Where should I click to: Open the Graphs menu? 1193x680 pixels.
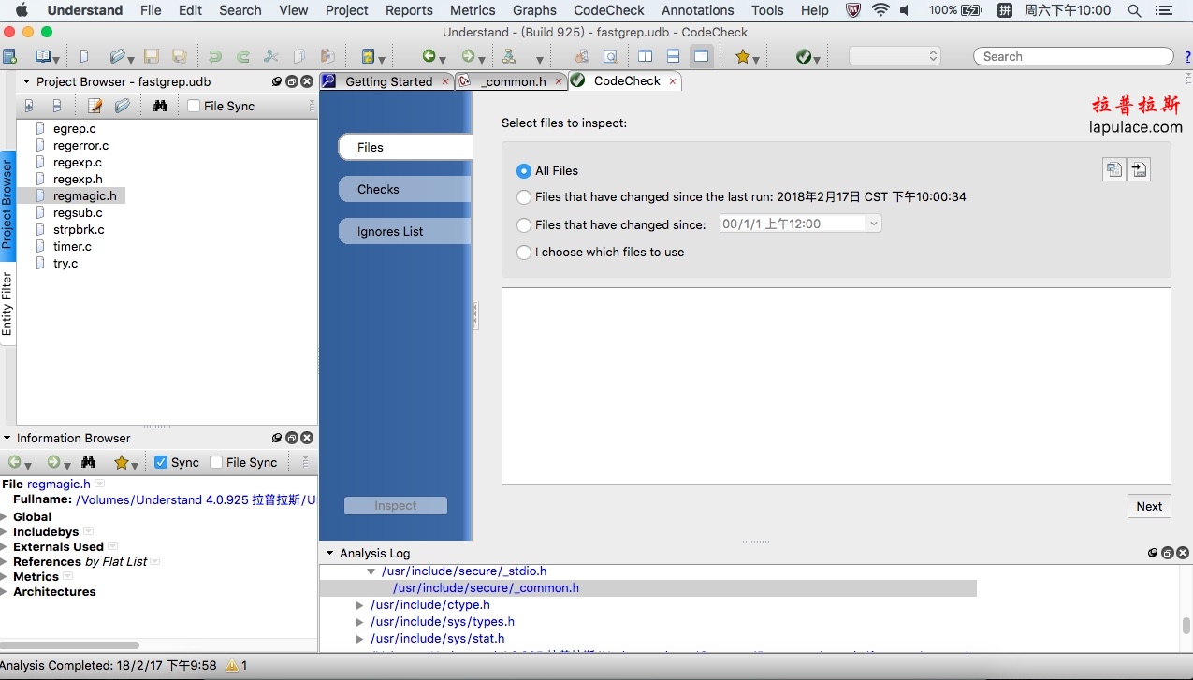(x=534, y=10)
